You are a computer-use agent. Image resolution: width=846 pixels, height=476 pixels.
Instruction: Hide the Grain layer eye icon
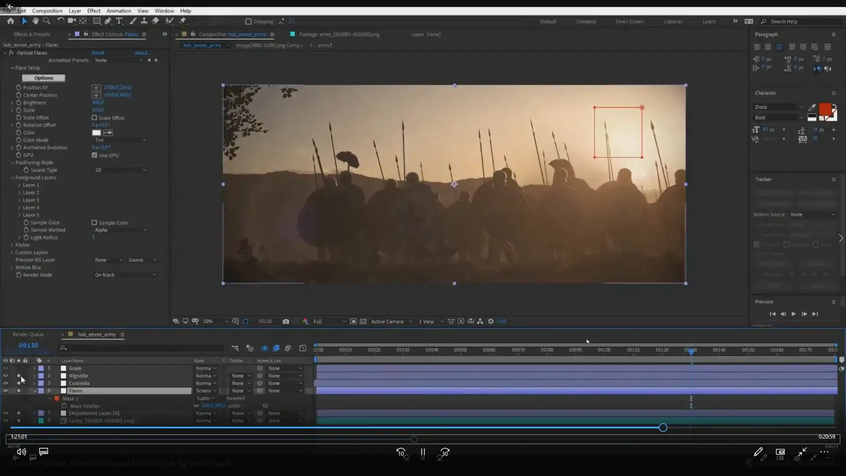(x=6, y=368)
